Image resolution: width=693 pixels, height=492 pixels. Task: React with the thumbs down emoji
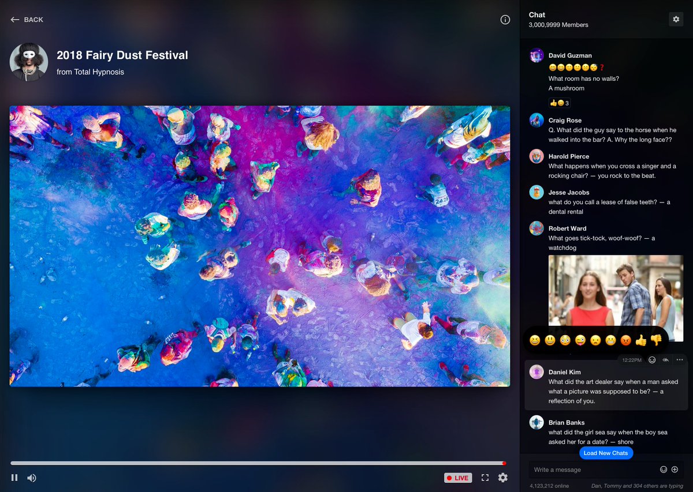coord(656,340)
